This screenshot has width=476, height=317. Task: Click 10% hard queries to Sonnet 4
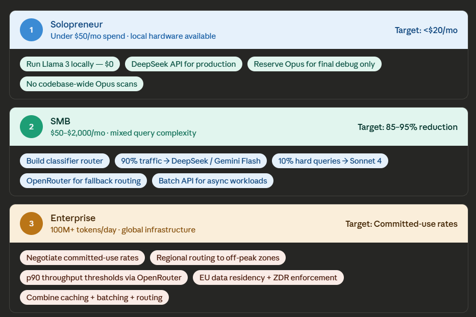coord(330,161)
